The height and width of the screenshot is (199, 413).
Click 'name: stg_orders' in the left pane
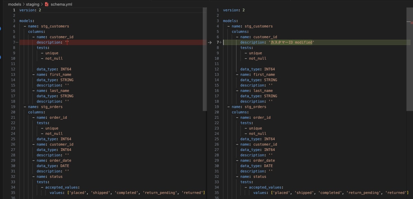pyautogui.click(x=45, y=107)
